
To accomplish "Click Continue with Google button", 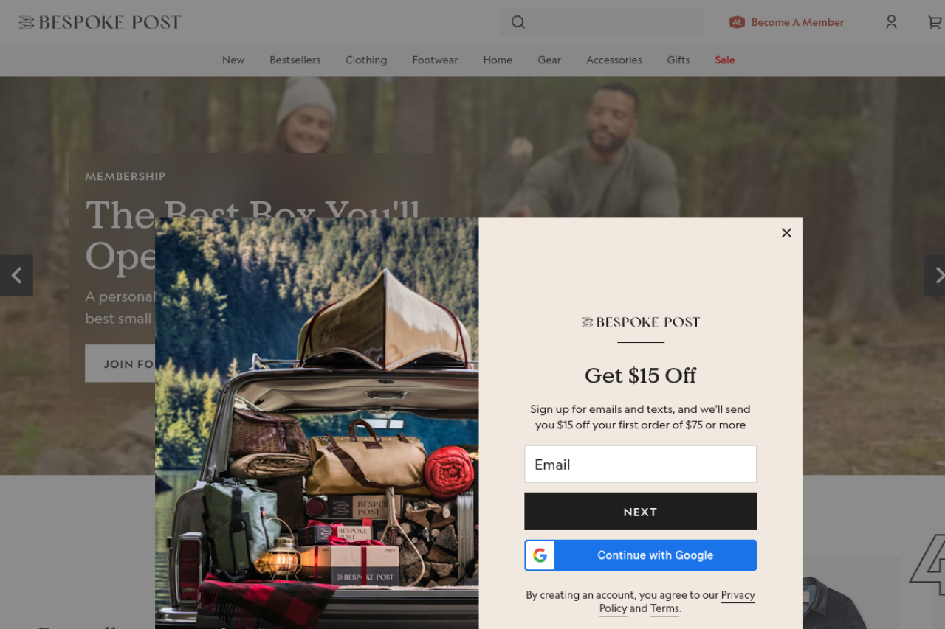I will click(641, 555).
